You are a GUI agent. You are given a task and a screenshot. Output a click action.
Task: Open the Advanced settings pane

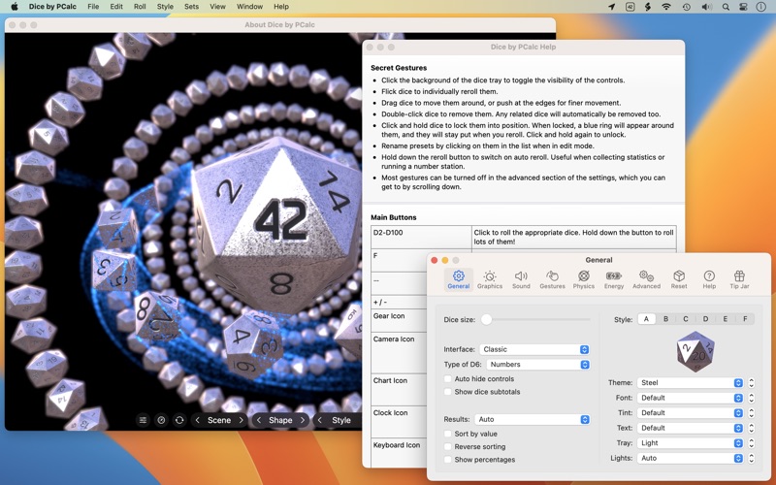pos(646,279)
